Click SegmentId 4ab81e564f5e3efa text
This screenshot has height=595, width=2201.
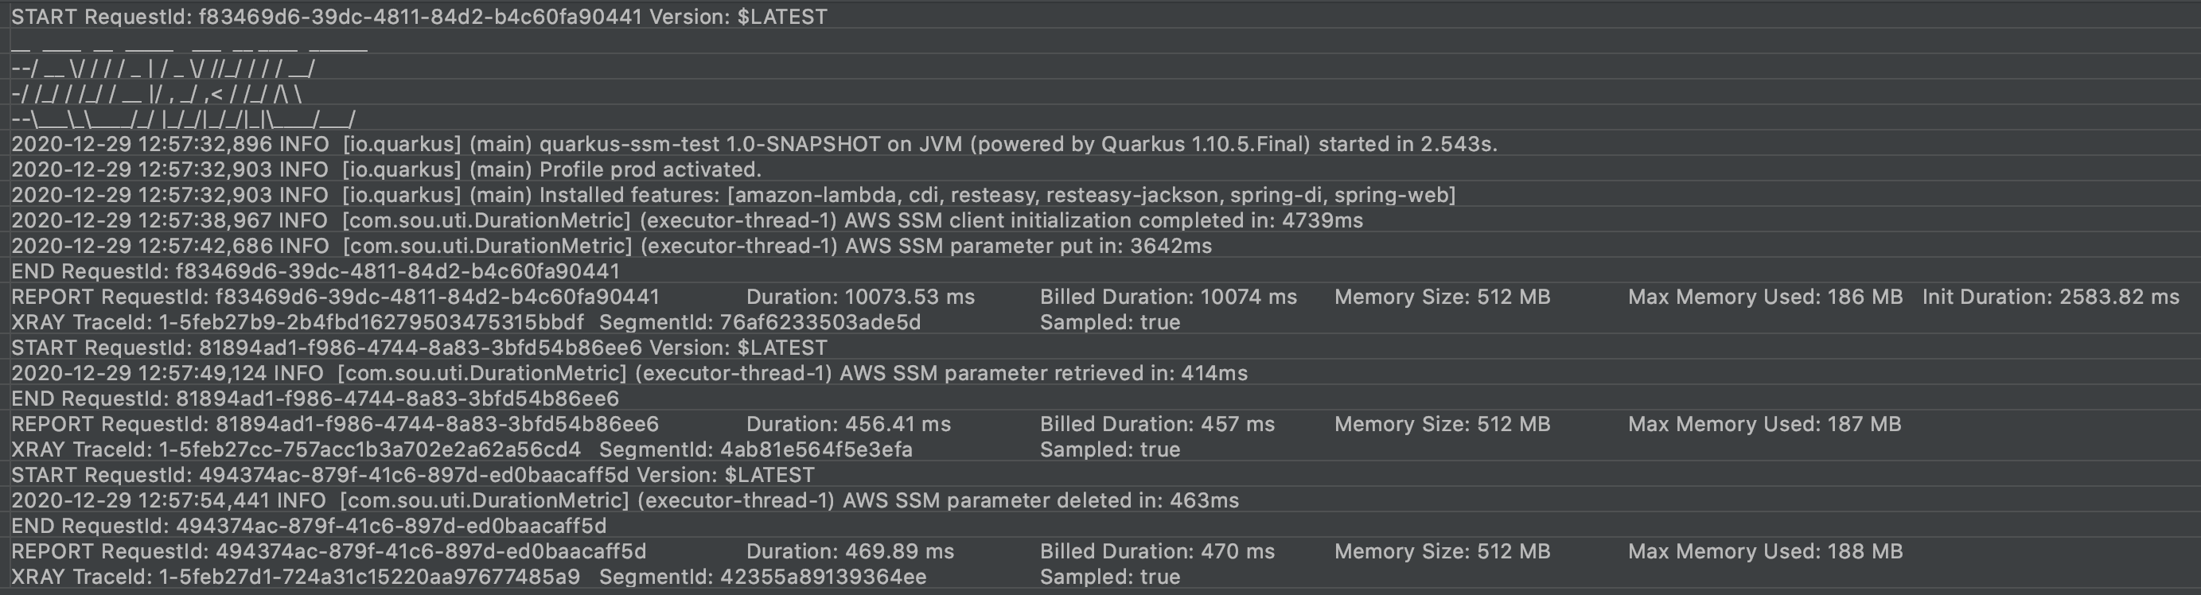coord(755,450)
